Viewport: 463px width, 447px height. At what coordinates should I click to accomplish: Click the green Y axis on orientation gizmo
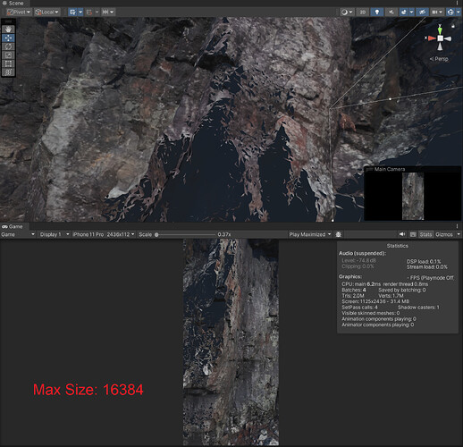440,30
